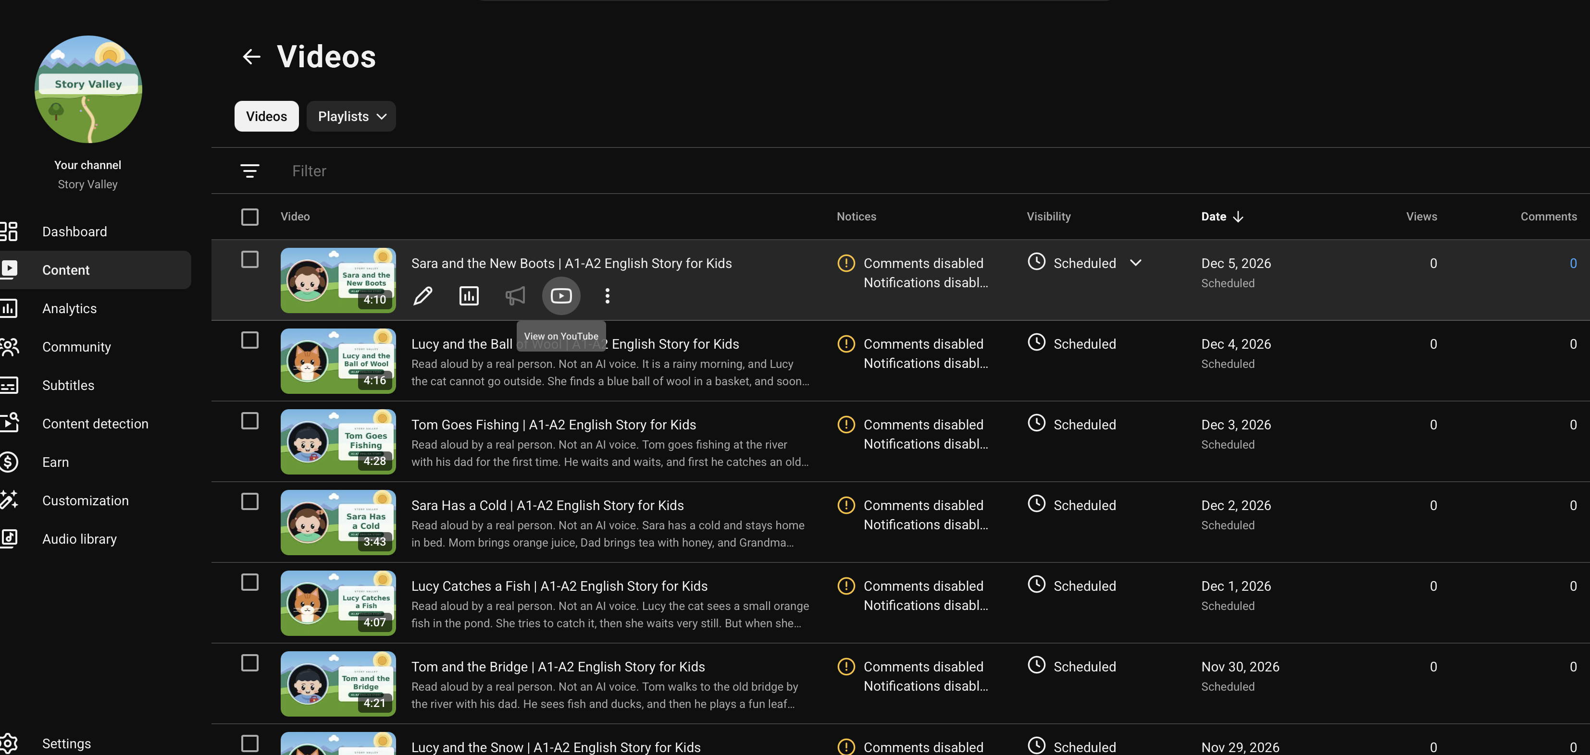This screenshot has height=755, width=1590.
Task: Open the three-dot options menu for Sara and the New Boots
Action: click(x=608, y=296)
